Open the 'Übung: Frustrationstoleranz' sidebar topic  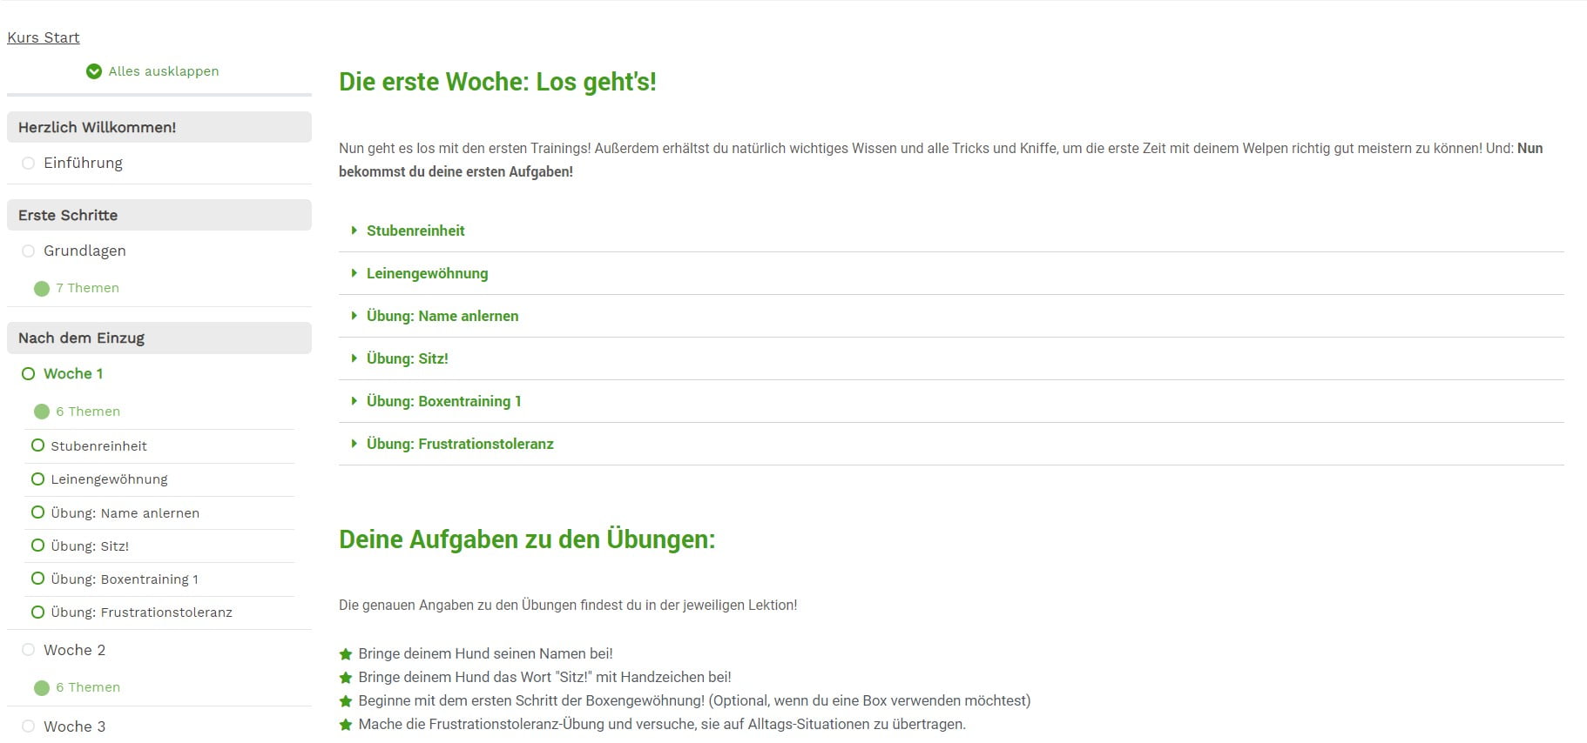[x=141, y=612]
